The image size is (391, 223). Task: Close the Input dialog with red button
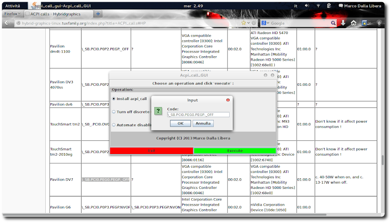[x=228, y=100]
